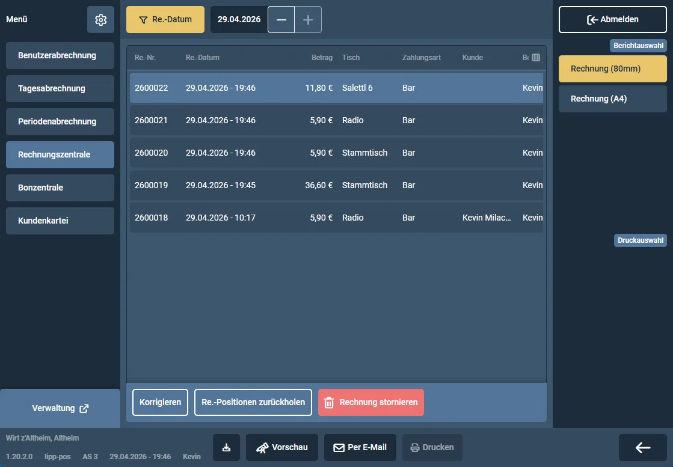Screen dimensions: 673x467
Task: Click the column chooser icon in table header
Action: click(536, 58)
